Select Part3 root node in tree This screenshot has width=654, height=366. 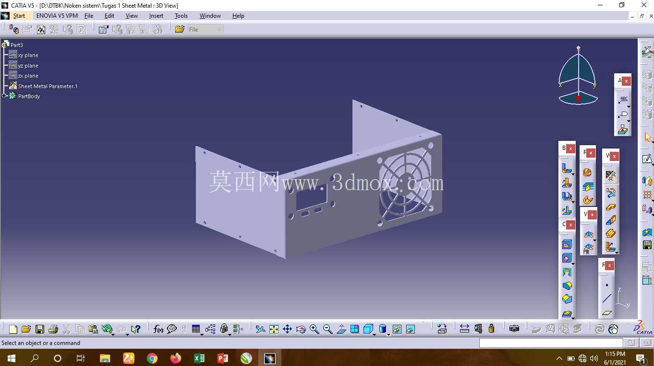point(16,45)
